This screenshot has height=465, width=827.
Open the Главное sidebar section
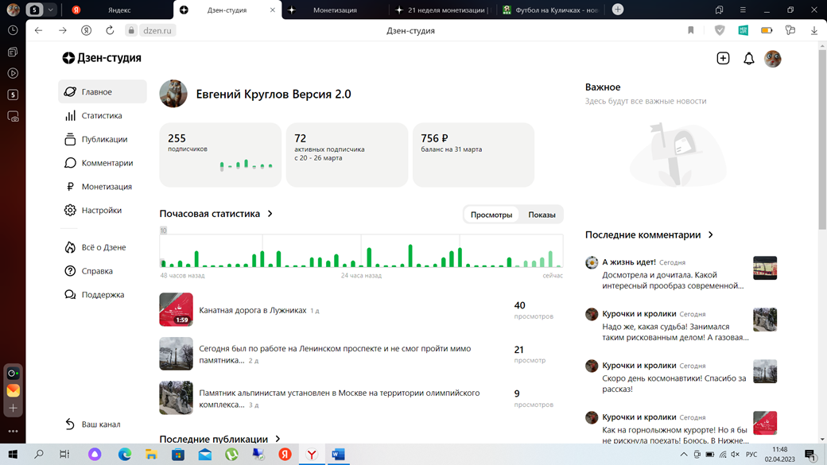click(x=103, y=91)
